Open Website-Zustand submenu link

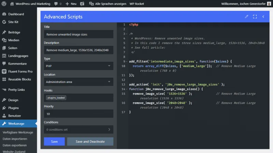coord(14,151)
